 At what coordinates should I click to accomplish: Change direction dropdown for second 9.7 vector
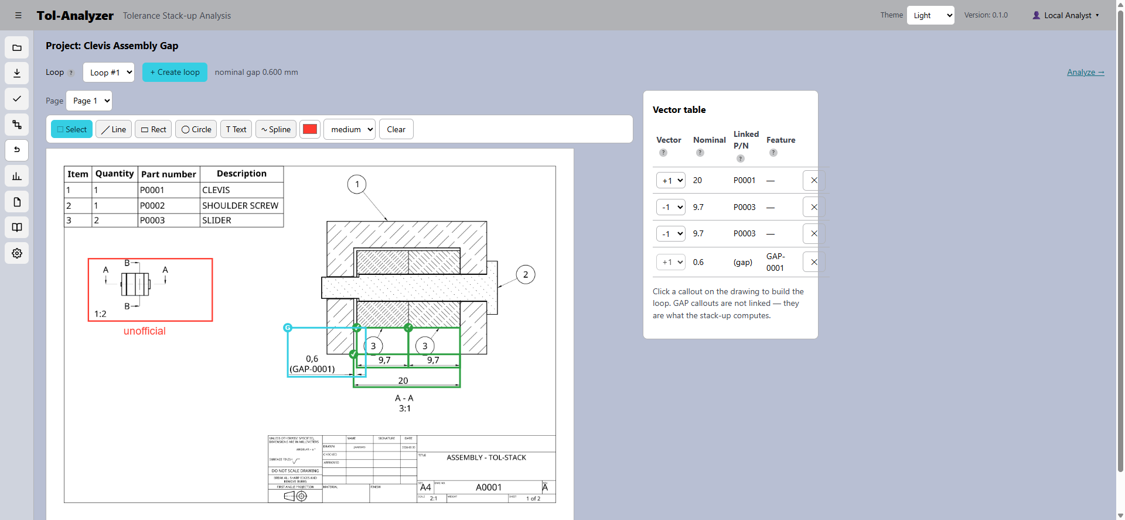coord(671,233)
